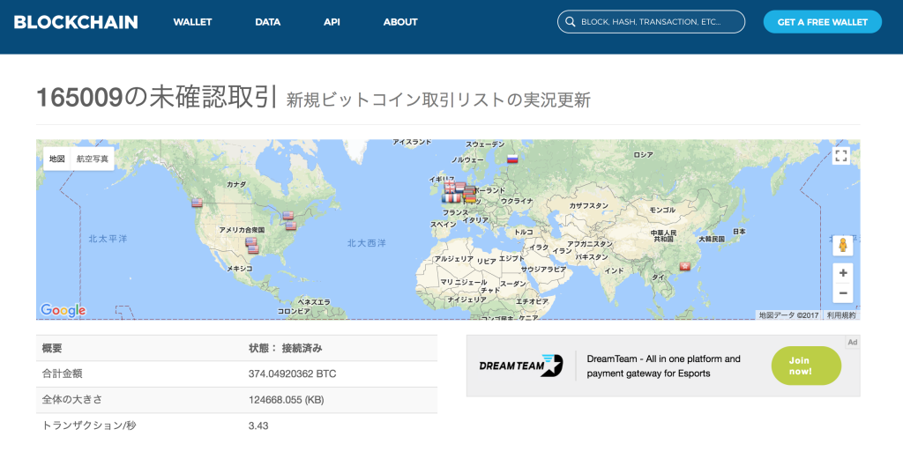Open the DATA menu
This screenshot has height=451, width=903.
tap(267, 22)
